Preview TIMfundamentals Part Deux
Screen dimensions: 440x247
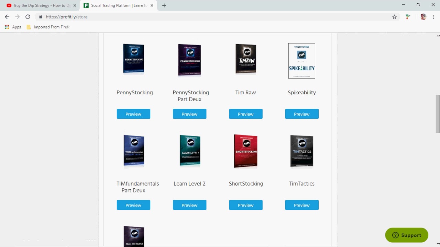(133, 205)
